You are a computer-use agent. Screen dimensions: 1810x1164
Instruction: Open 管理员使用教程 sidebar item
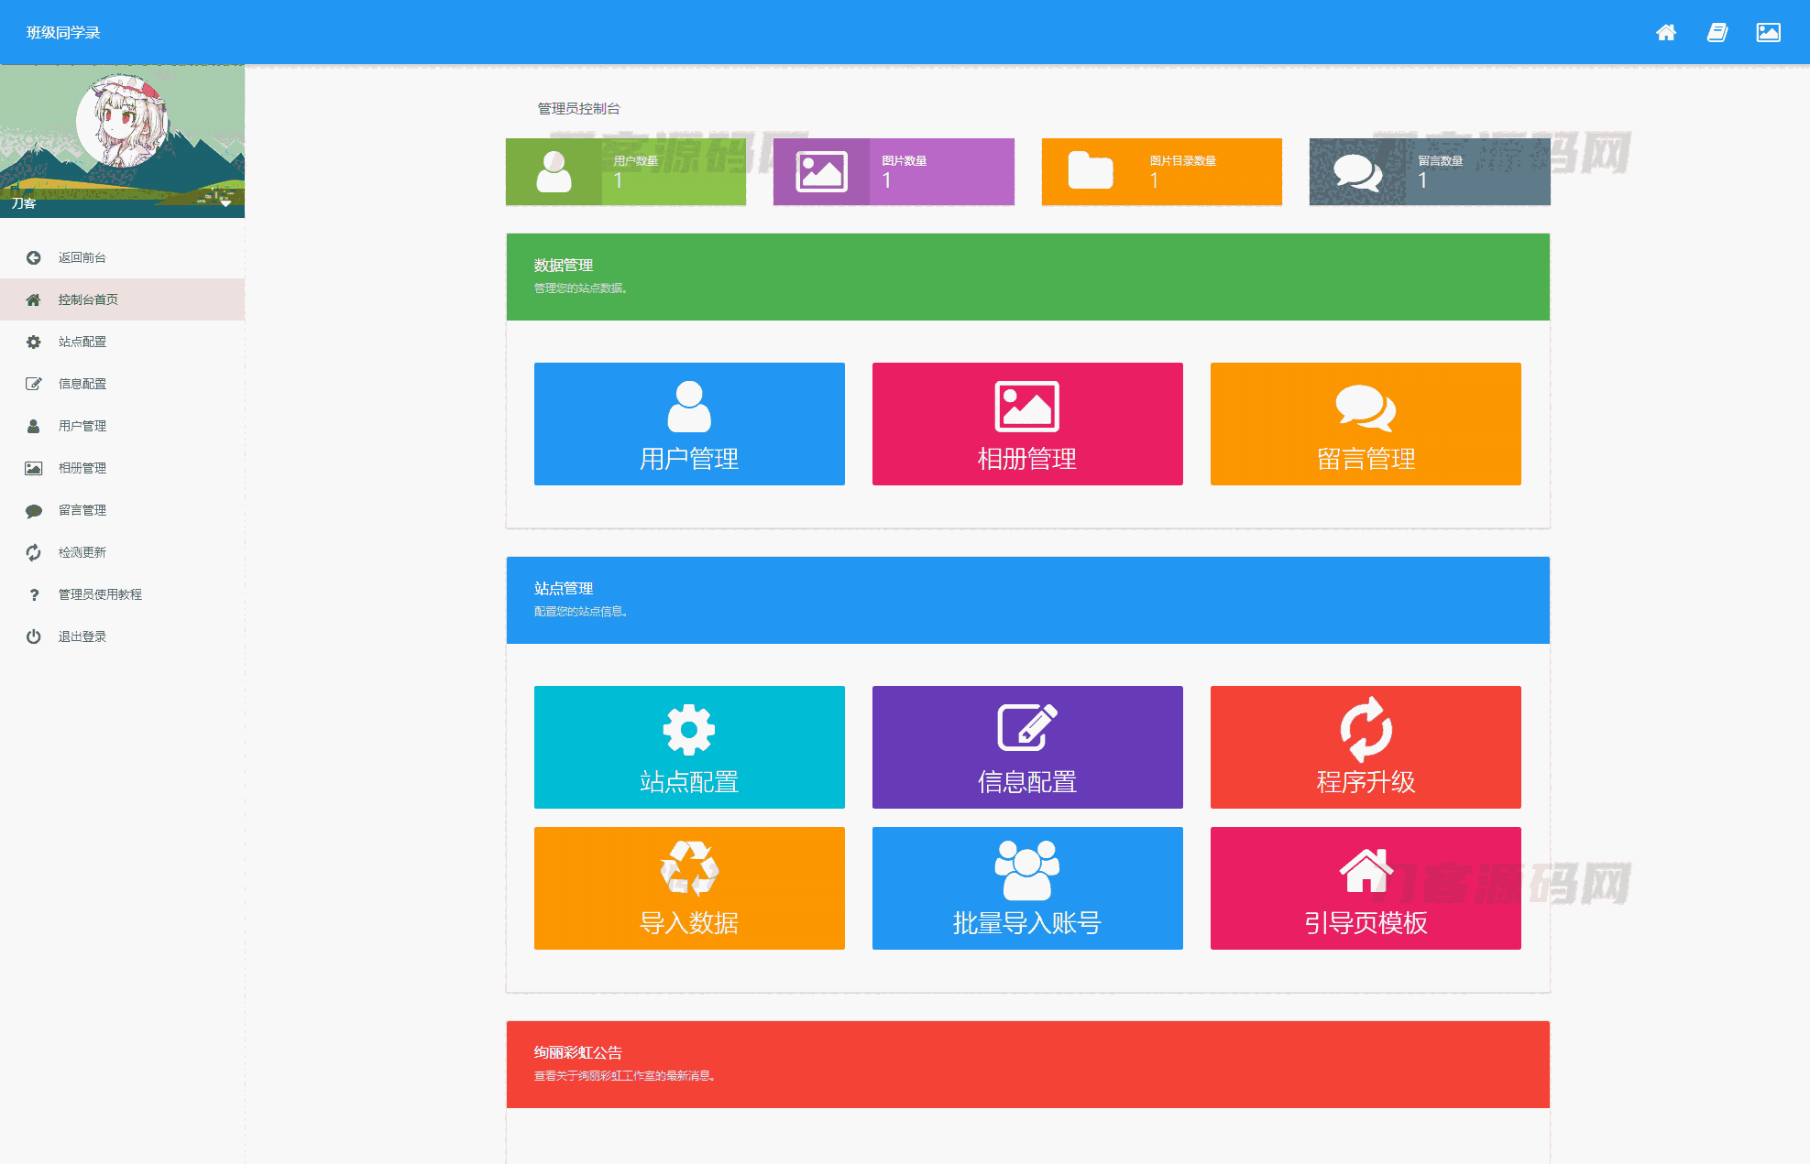(100, 594)
